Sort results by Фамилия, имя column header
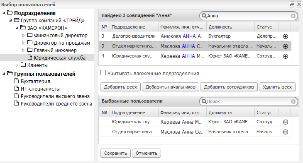The image size is (303, 163). tap(182, 27)
